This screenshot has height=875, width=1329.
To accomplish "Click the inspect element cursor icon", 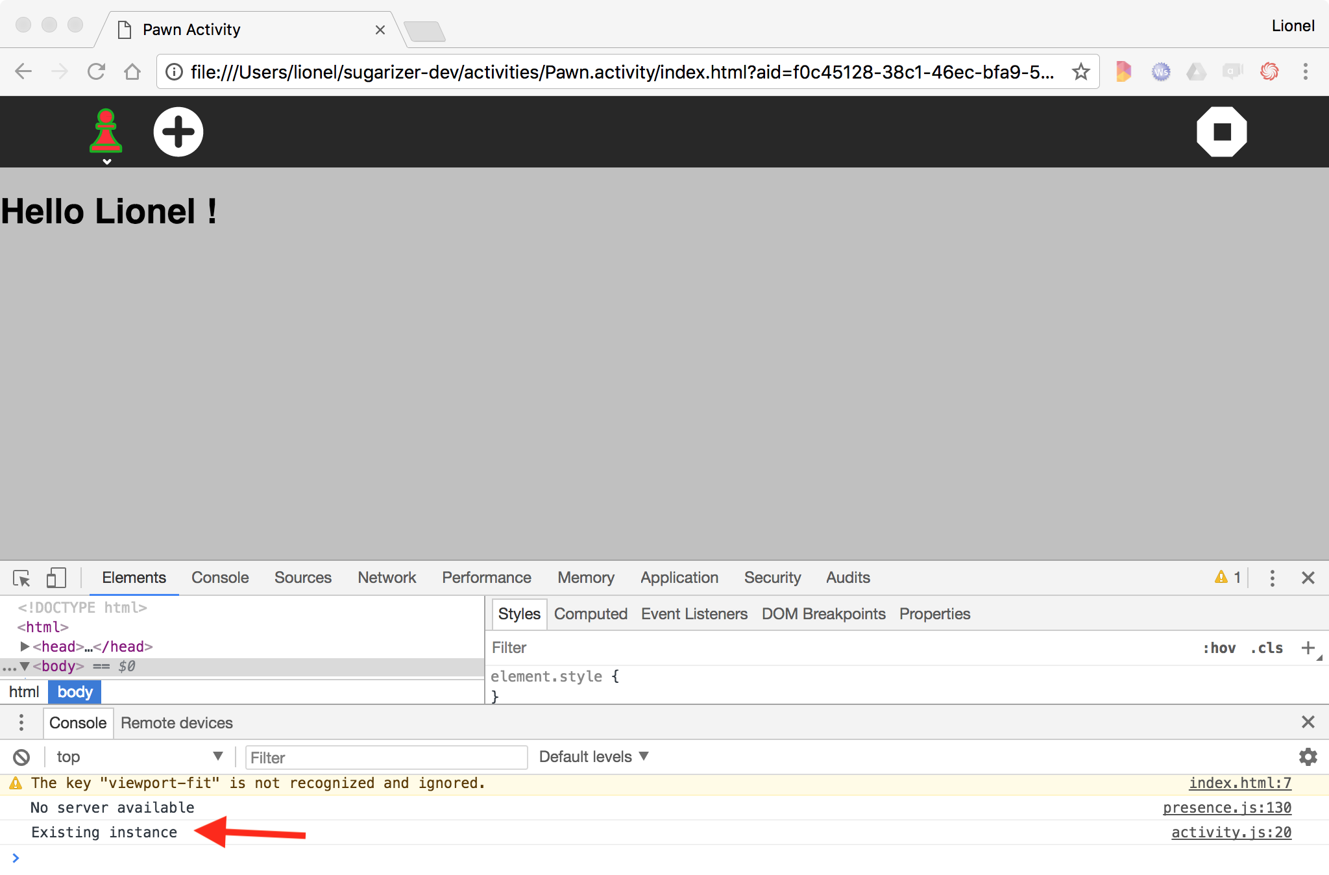I will (21, 577).
